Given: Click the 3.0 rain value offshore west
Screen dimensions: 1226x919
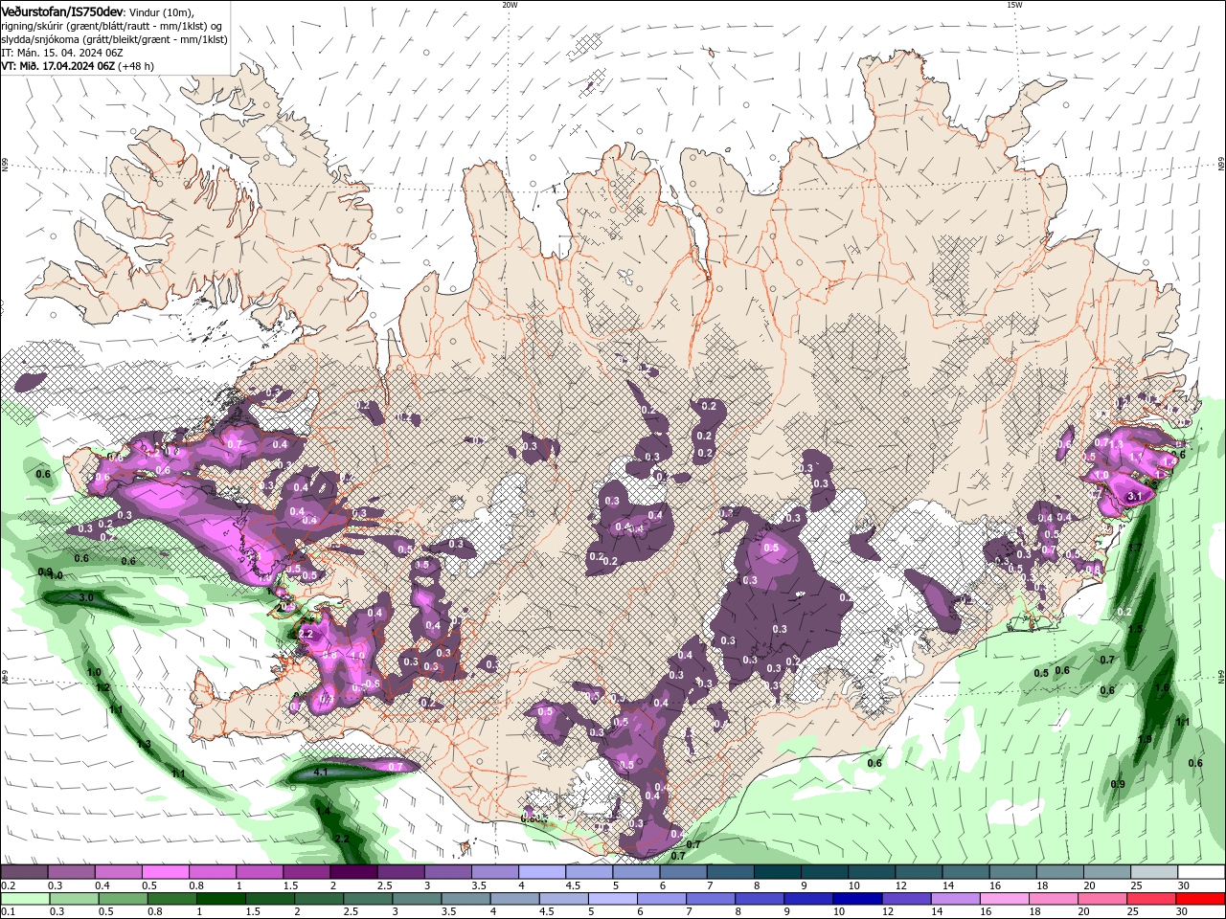Looking at the screenshot, I should pyautogui.click(x=85, y=597).
